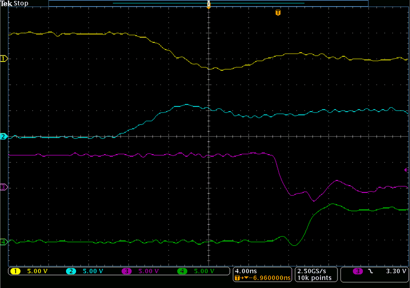Click the Stop acquisition status label
This screenshot has width=410, height=288.
[x=22, y=3]
